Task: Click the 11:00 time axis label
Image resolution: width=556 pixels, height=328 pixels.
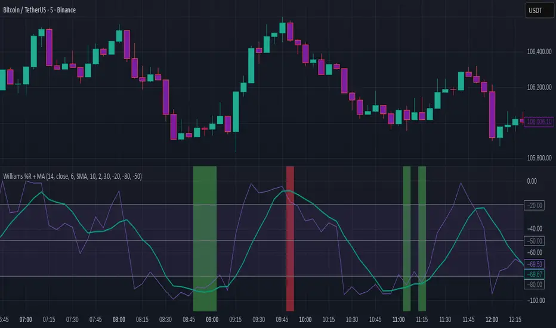Action: click(x=399, y=320)
